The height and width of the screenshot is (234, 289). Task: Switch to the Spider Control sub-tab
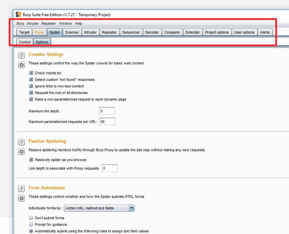25,42
